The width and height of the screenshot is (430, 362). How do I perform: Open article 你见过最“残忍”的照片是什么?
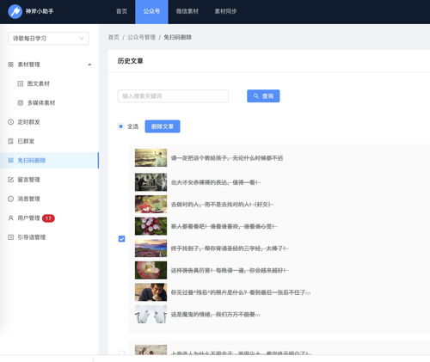(241, 292)
